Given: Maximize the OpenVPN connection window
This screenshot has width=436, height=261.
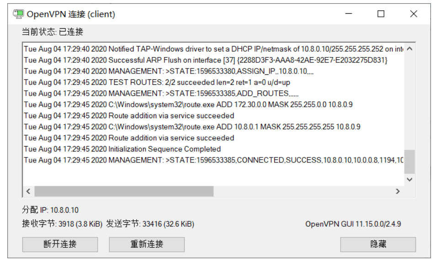Looking at the screenshot, I should pyautogui.click(x=381, y=14).
